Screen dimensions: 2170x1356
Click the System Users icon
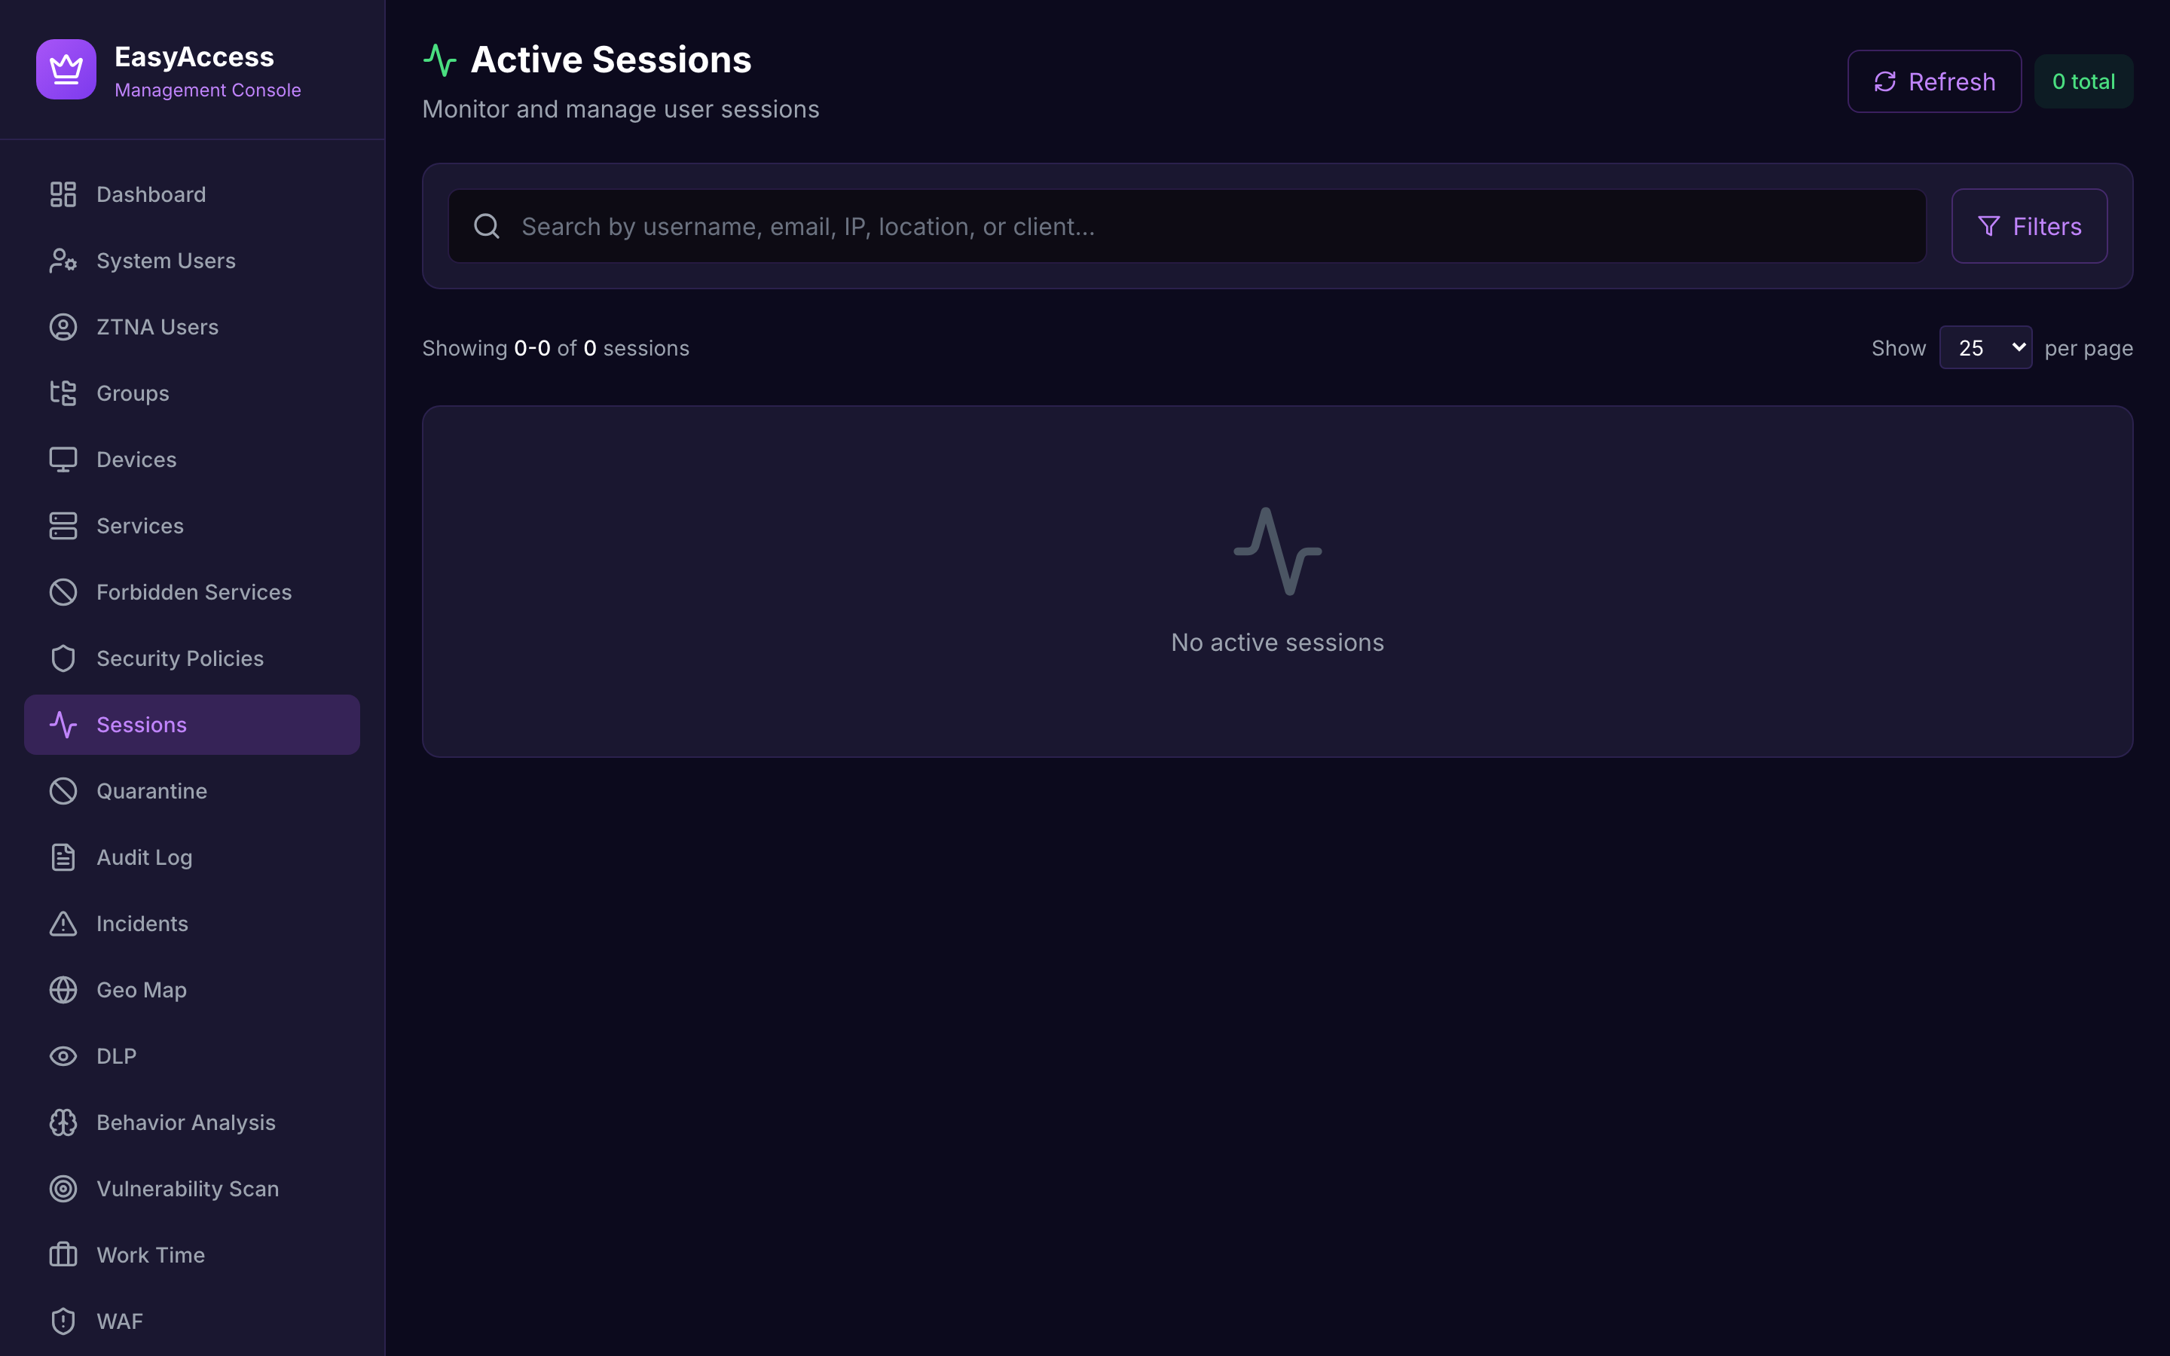62,260
